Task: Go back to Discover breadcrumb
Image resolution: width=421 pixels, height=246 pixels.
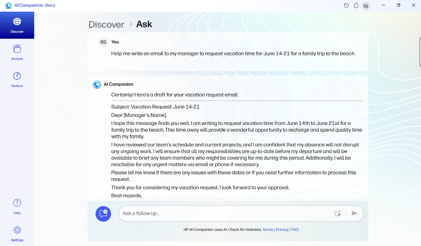Action: [107, 24]
